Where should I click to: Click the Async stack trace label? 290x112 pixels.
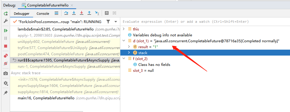coord(26,73)
